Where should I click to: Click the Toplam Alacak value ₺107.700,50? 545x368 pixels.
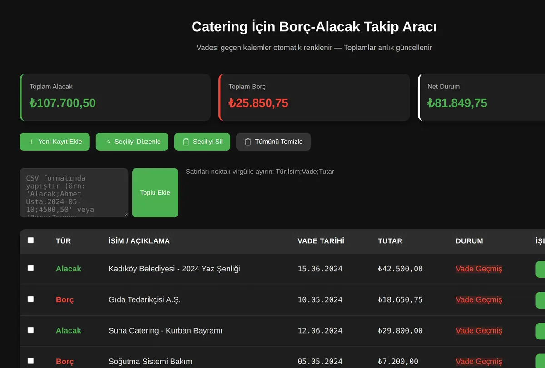[63, 103]
